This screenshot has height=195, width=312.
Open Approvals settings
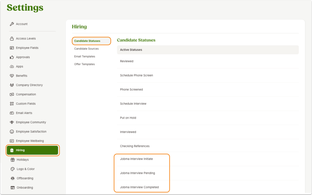click(23, 57)
